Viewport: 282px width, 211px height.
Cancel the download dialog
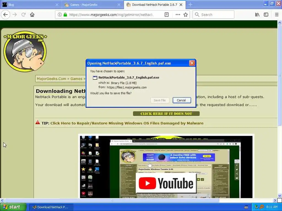pyautogui.click(x=181, y=100)
